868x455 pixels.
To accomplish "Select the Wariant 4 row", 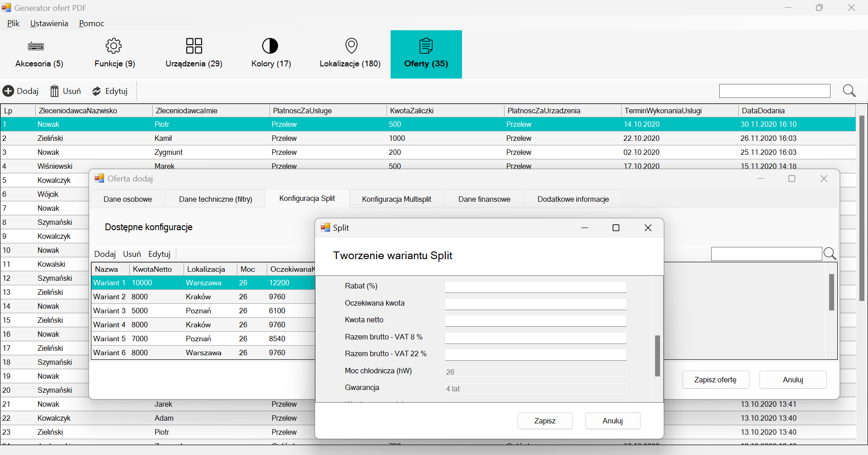I will [x=203, y=325].
